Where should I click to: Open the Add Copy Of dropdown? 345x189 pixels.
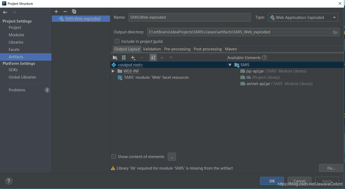pos(133,58)
